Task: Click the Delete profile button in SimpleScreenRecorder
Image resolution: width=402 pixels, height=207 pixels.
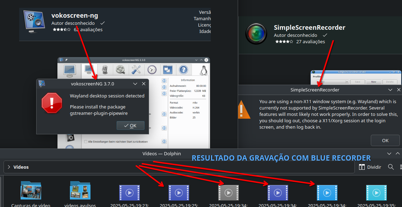Action: click(x=390, y=82)
